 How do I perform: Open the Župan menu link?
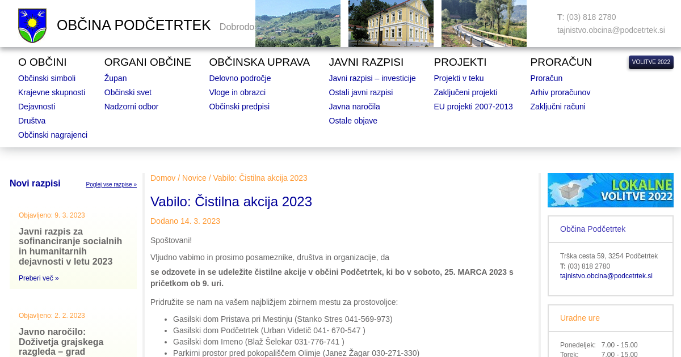[115, 78]
